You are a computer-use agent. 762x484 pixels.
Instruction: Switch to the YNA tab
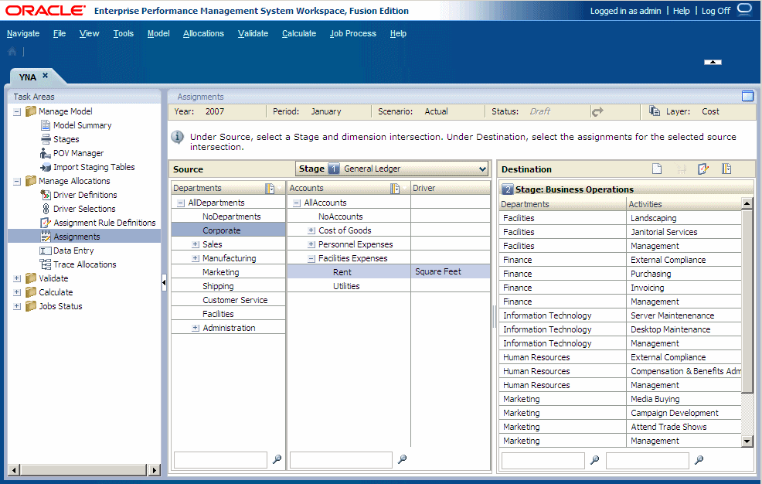29,76
